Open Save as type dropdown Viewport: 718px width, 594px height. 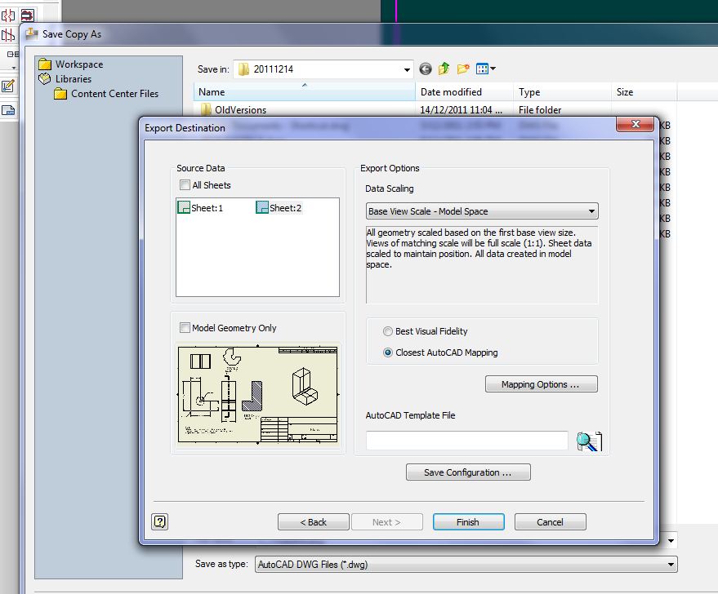(x=466, y=565)
